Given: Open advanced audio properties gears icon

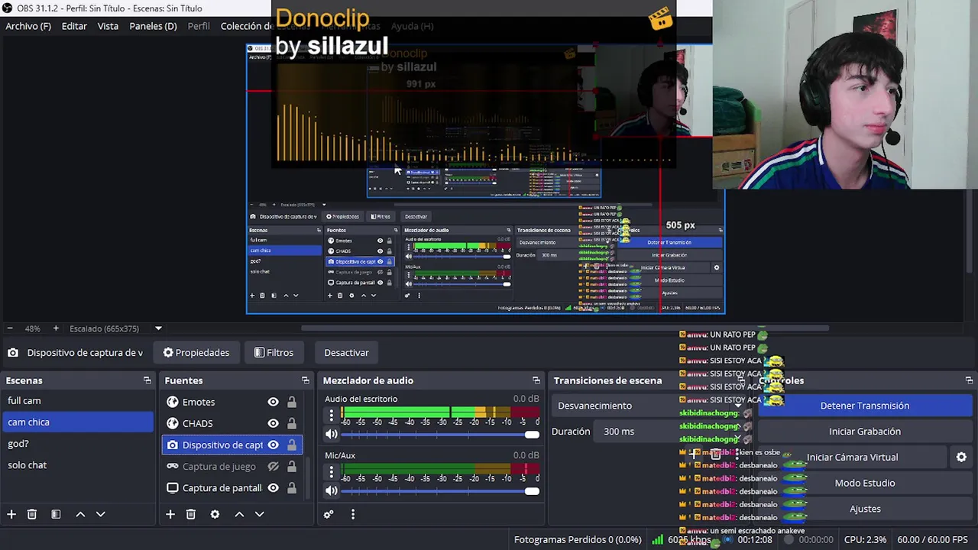Looking at the screenshot, I should (x=329, y=515).
